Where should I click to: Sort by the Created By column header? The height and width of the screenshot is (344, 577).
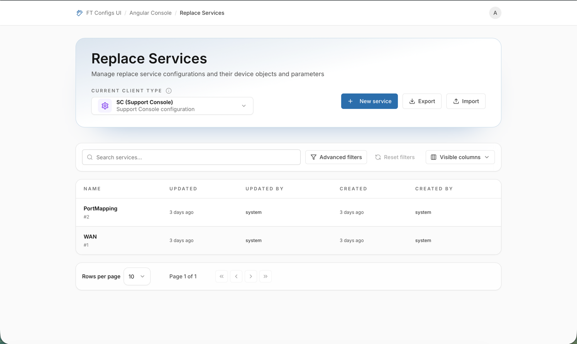(x=434, y=189)
